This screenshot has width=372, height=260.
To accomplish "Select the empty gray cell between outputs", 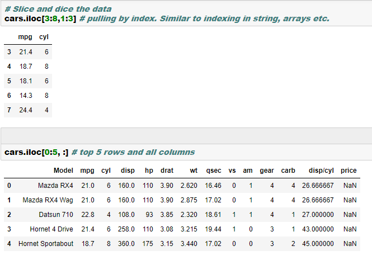I will tap(186, 135).
